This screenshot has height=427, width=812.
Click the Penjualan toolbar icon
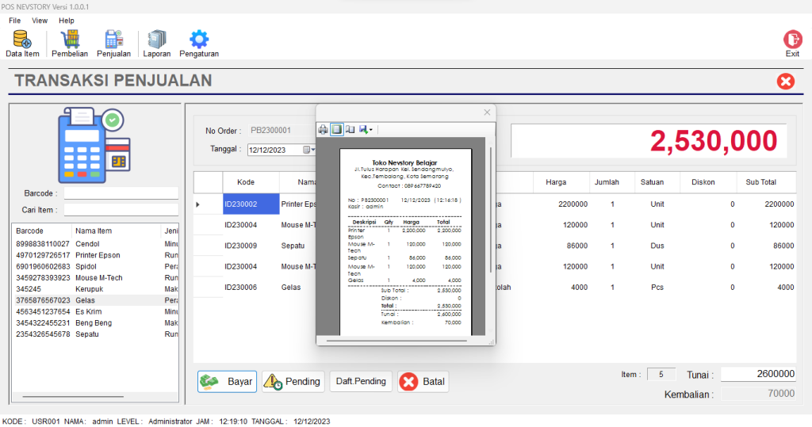pyautogui.click(x=113, y=43)
